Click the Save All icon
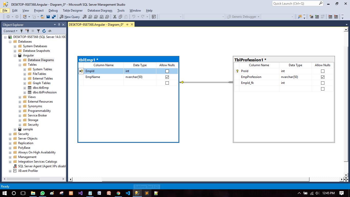 (x=54, y=17)
